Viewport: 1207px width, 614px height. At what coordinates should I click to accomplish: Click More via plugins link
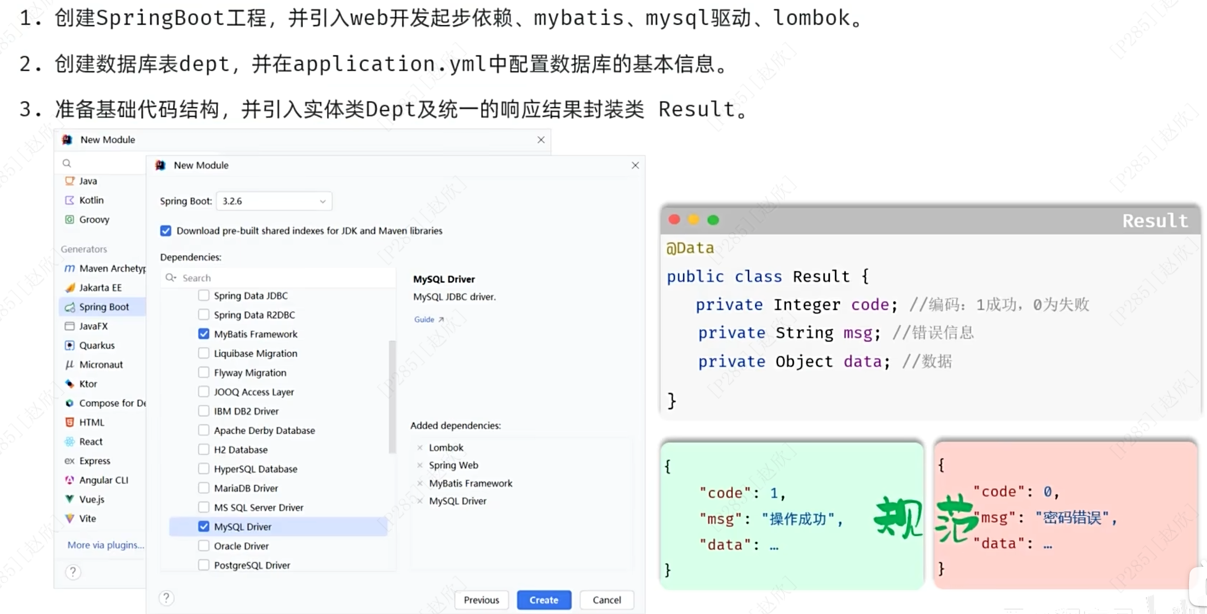coord(106,545)
